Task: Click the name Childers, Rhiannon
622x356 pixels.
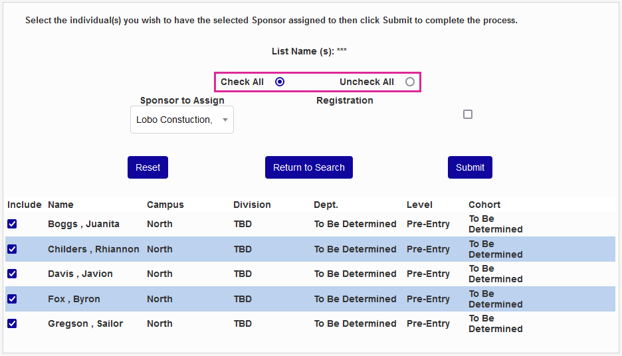Action: 94,249
